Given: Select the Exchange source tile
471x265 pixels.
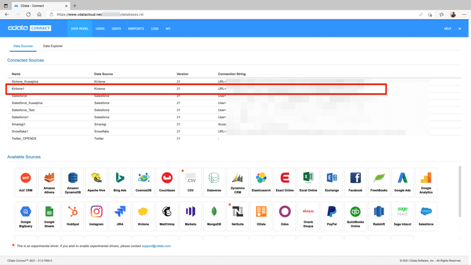Looking at the screenshot, I should (332, 183).
